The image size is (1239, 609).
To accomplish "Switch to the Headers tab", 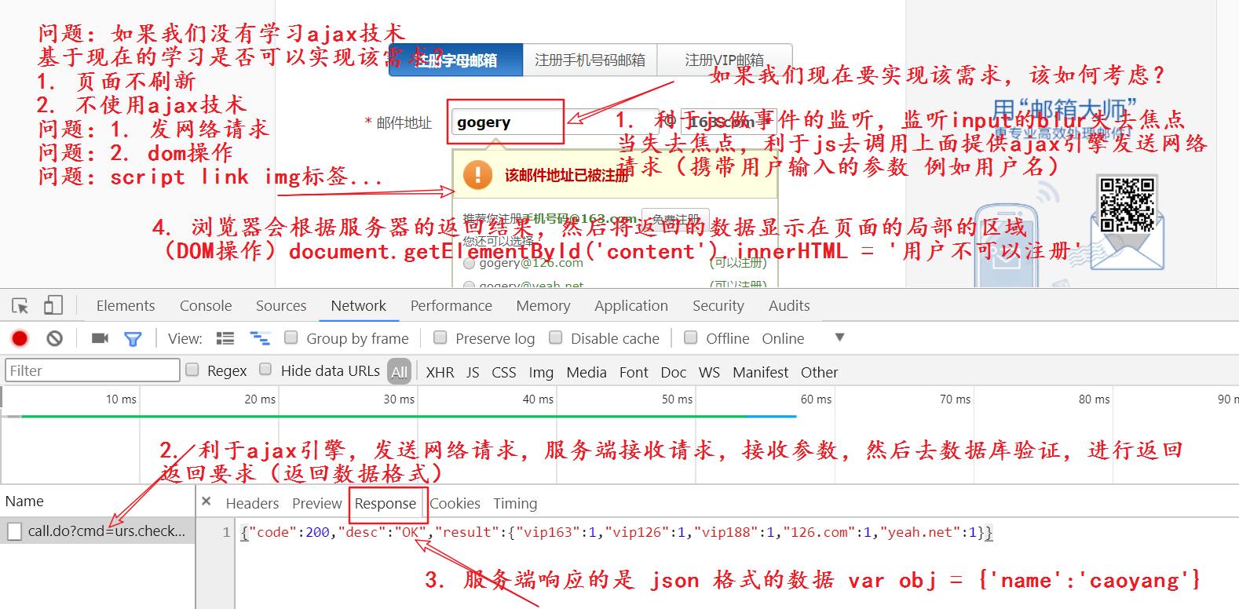I will coord(252,504).
